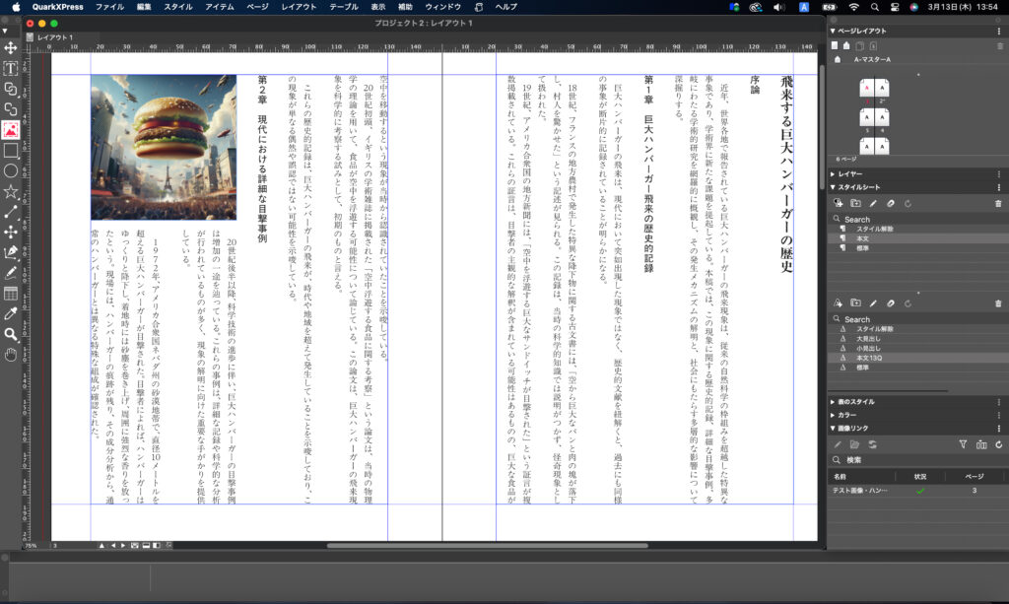Select the Picture Content tool
The image size is (1009, 604).
(x=10, y=130)
